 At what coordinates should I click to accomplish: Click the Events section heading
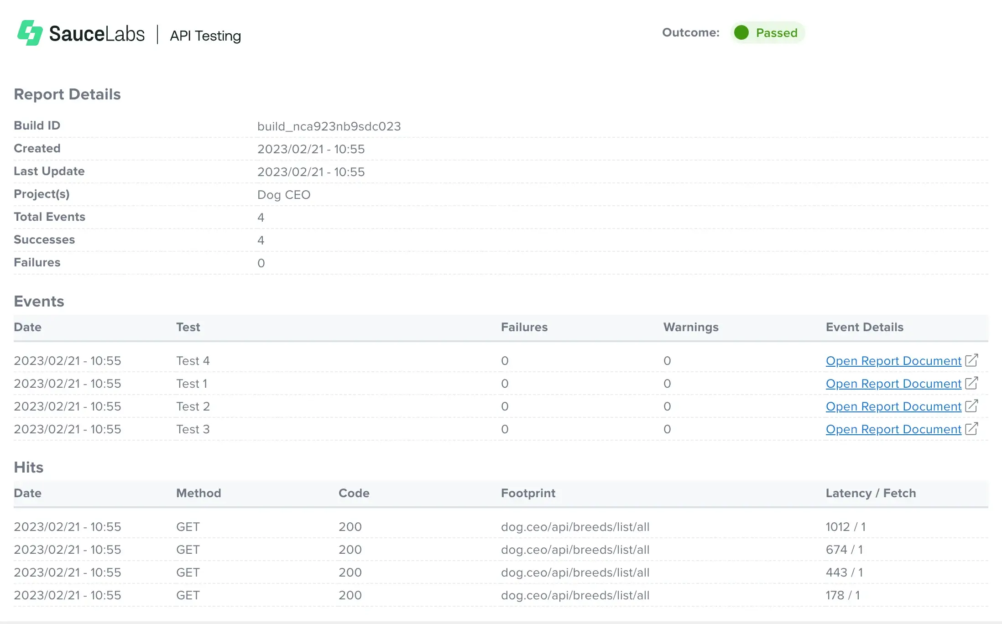tap(39, 301)
